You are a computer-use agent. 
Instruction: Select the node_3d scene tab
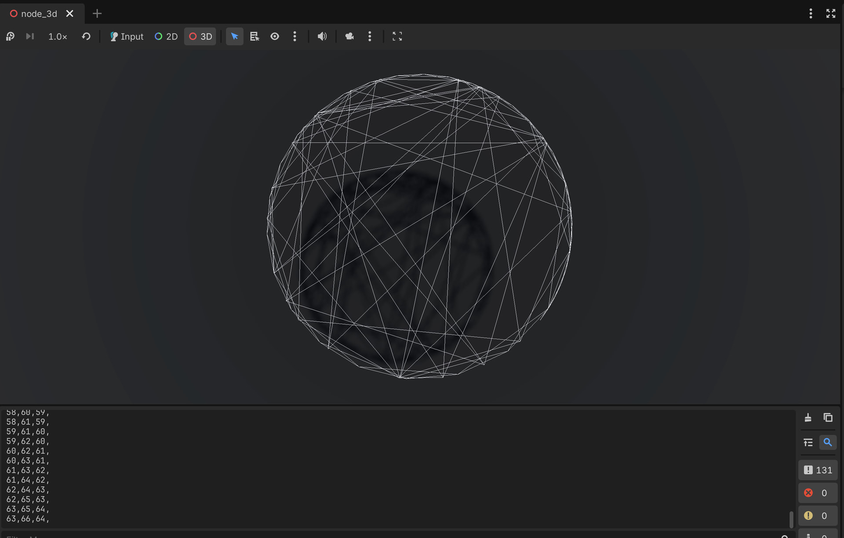coord(39,14)
